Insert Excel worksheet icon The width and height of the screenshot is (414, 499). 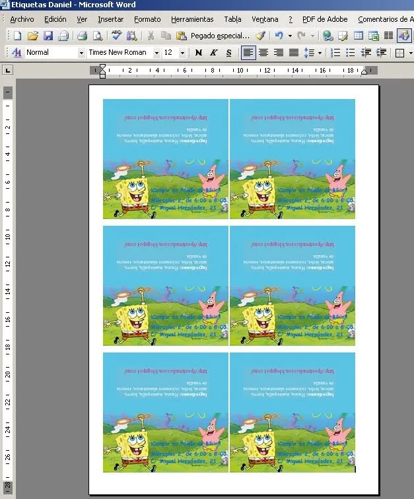[x=374, y=36]
